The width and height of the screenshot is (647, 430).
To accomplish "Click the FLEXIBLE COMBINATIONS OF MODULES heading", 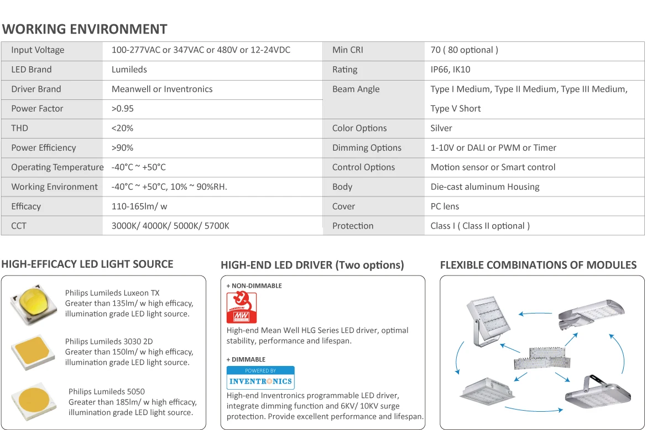I will point(538,265).
